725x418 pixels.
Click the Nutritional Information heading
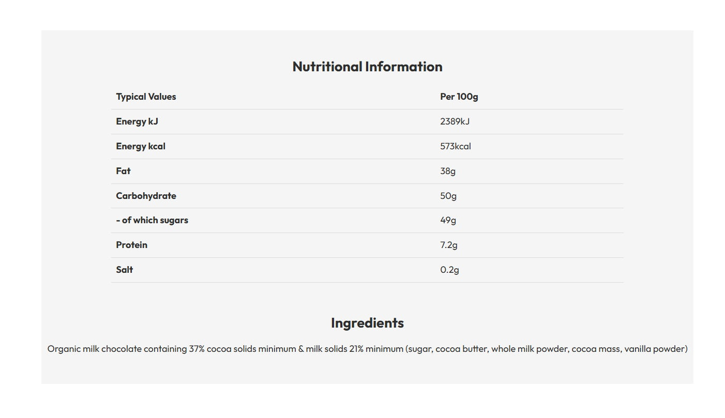click(367, 67)
